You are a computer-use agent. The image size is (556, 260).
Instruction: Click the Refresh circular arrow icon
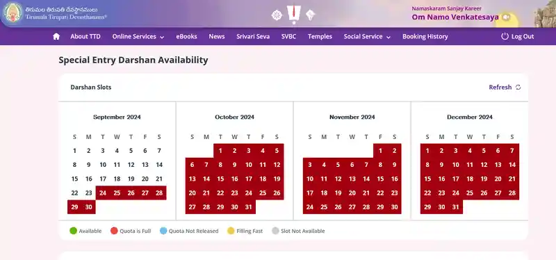pyautogui.click(x=518, y=88)
